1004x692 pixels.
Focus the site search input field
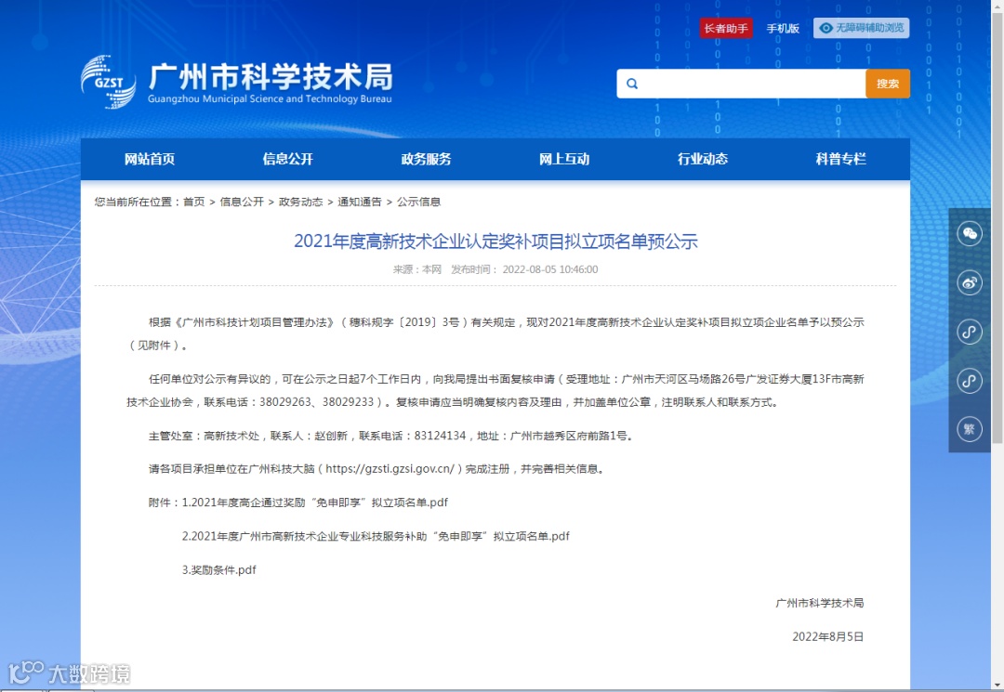coord(742,84)
